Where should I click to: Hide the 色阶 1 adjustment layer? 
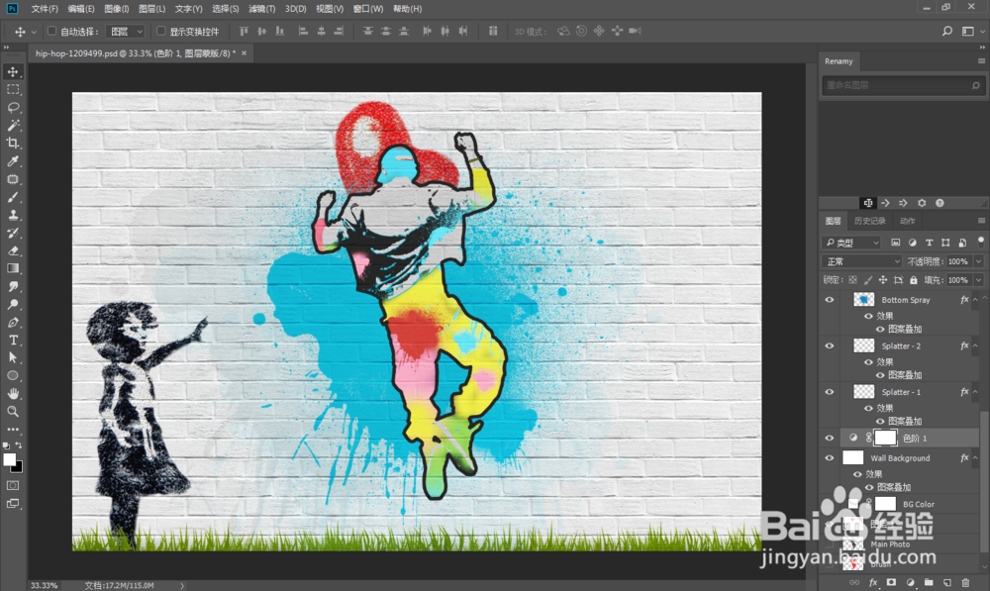(829, 439)
